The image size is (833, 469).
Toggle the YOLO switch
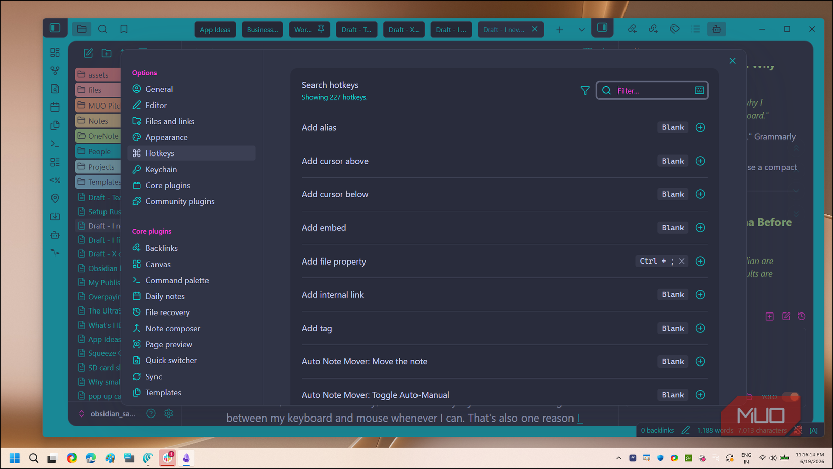coord(790,397)
